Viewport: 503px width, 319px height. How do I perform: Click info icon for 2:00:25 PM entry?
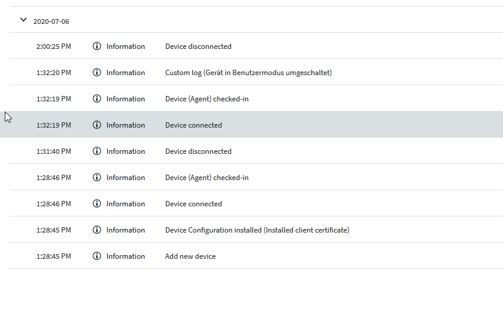[x=97, y=47]
